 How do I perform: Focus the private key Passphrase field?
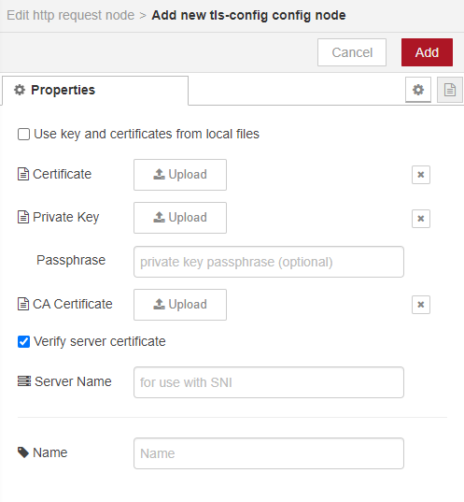click(x=269, y=262)
